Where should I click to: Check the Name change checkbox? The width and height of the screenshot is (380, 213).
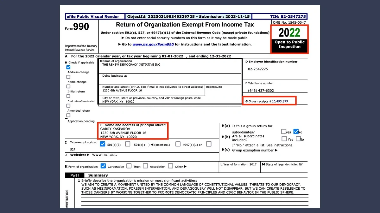coord(68,77)
